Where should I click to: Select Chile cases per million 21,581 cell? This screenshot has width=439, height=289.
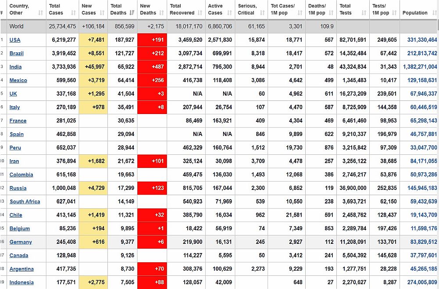(287, 215)
